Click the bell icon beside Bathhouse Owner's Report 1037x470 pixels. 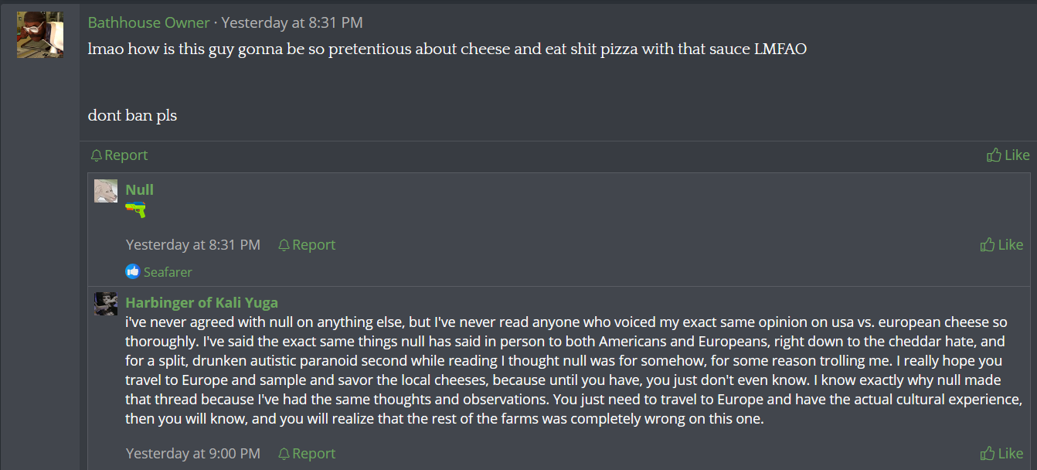[97, 155]
